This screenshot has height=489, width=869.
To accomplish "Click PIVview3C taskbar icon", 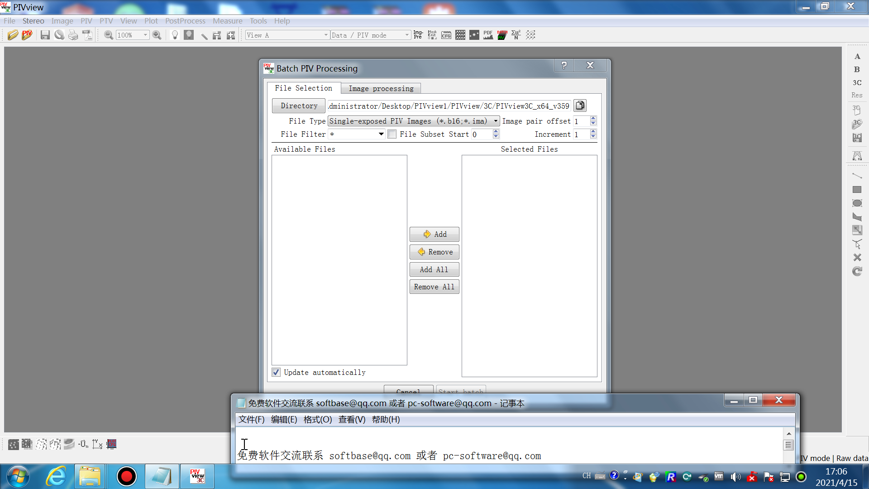I will [x=197, y=476].
